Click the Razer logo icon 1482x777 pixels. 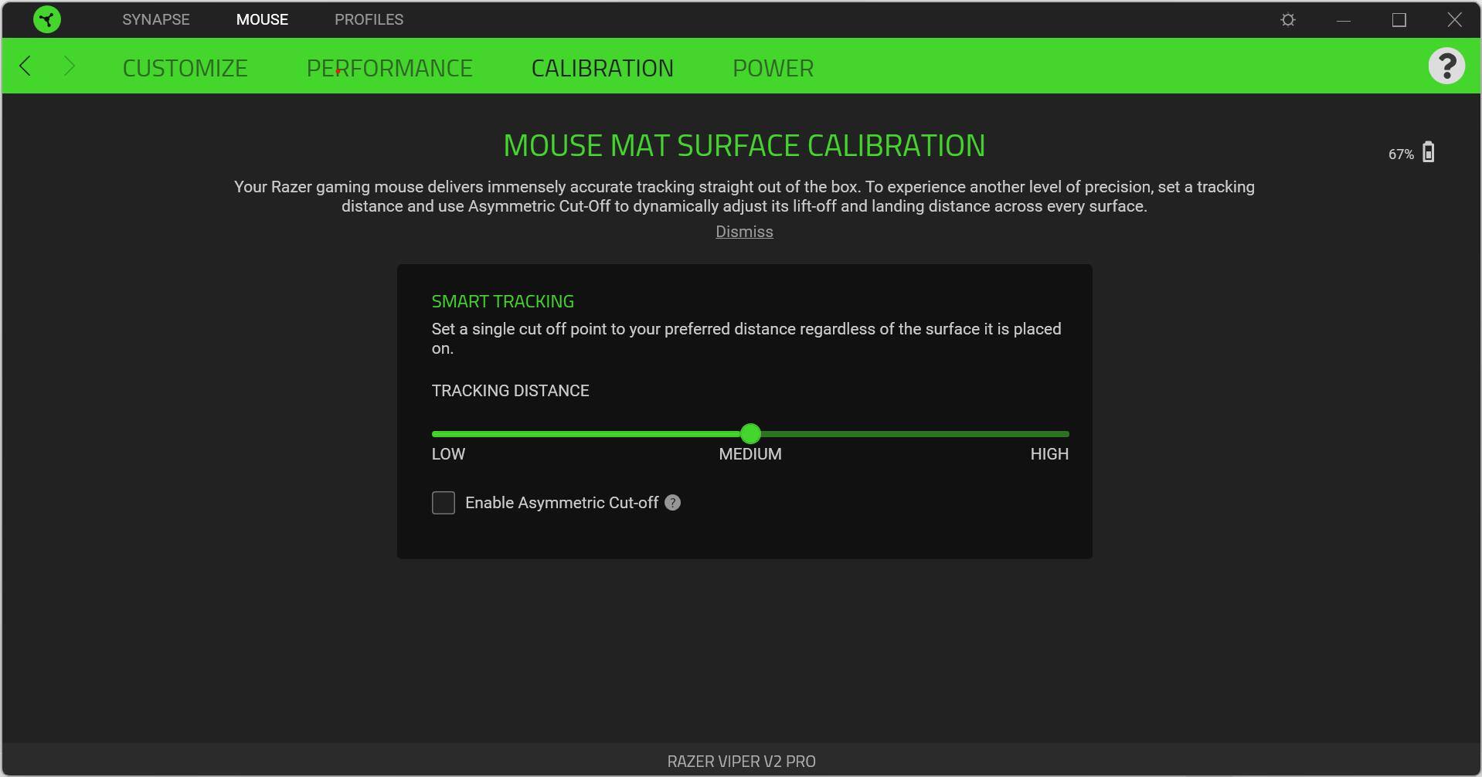point(47,19)
